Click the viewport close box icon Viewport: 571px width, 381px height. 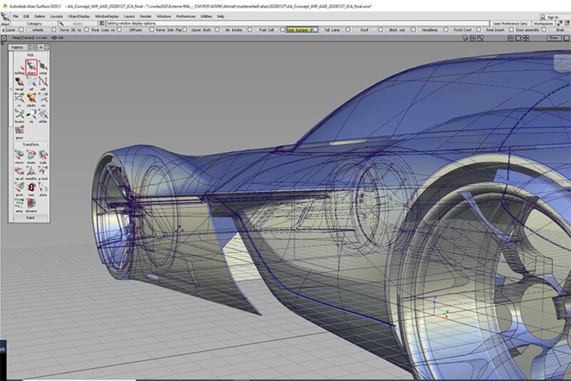[4, 38]
